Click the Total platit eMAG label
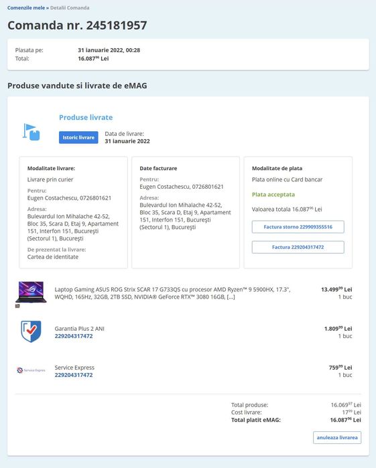The width and height of the screenshot is (376, 468). [x=256, y=420]
